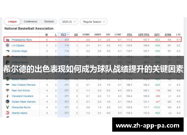The width and height of the screenshot is (187, 135).
Task: Open Cleveland Cavaliers team link
Action: coord(22,96)
